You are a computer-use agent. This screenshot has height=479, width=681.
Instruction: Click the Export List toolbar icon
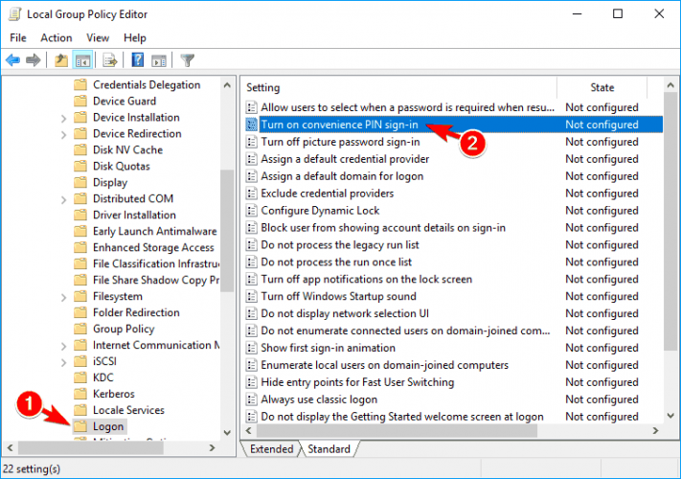click(110, 60)
